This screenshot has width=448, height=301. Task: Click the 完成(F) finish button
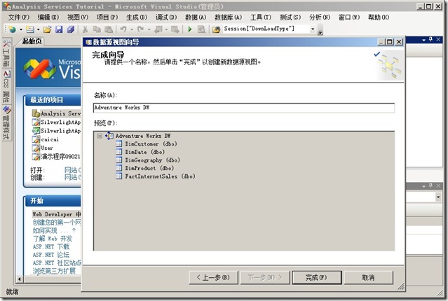(x=316, y=278)
